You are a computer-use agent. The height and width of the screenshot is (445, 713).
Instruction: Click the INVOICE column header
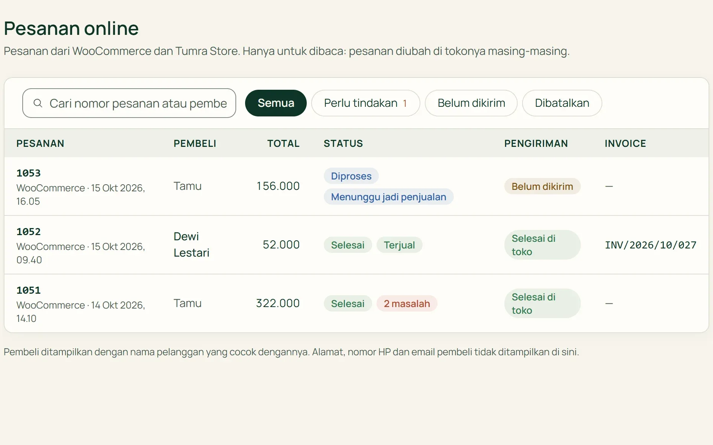point(625,144)
